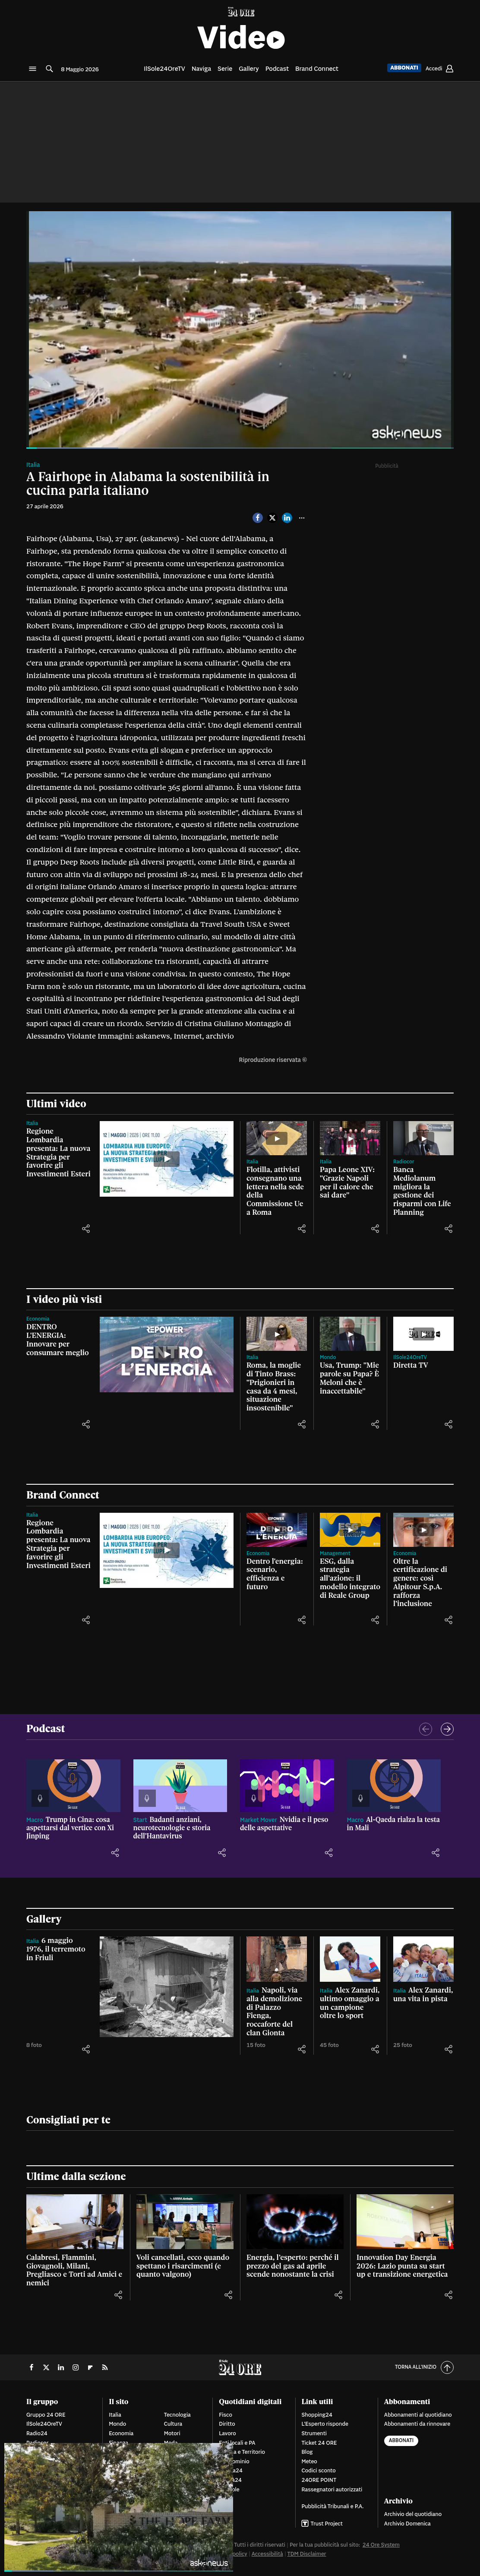Open the Ticket 24 ORE footer link
The height and width of the screenshot is (2576, 480).
pos(319,2442)
